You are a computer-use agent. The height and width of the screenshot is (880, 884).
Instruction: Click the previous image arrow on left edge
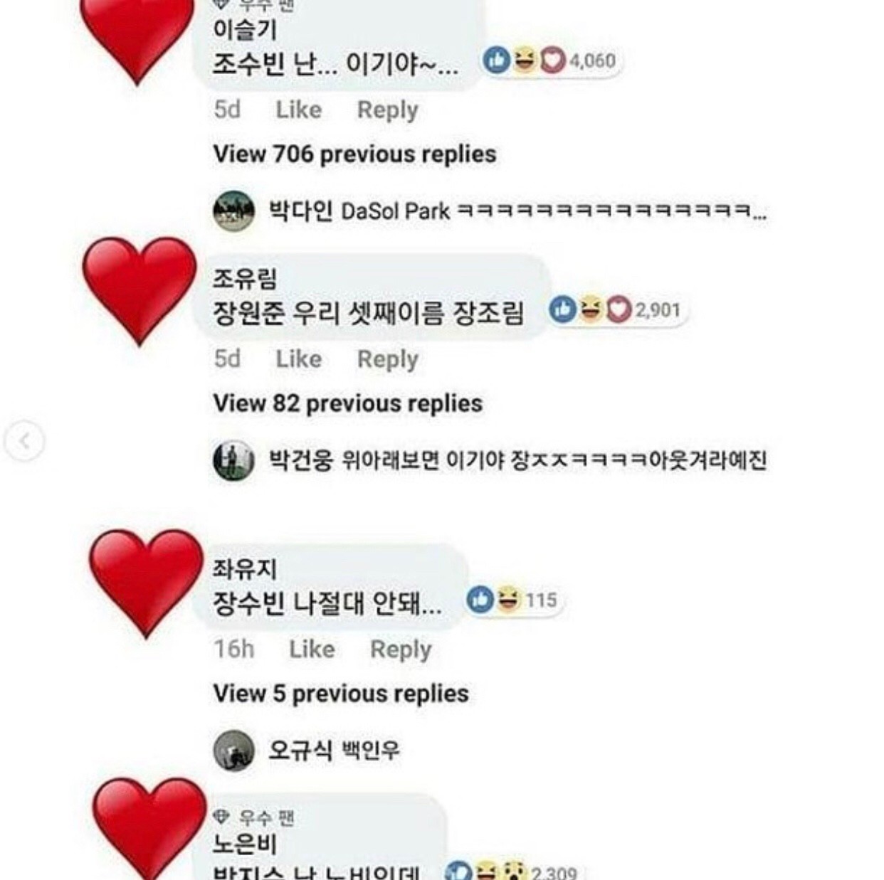pyautogui.click(x=24, y=442)
